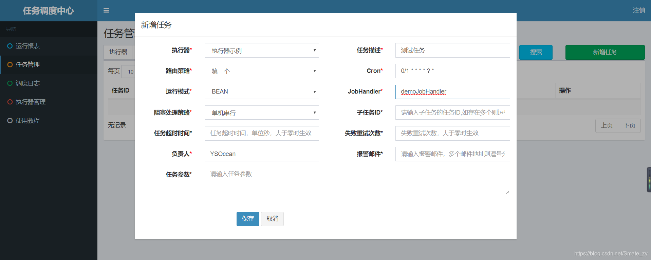The height and width of the screenshot is (260, 651).
Task: Click the 任务ID column header
Action: pyautogui.click(x=120, y=91)
